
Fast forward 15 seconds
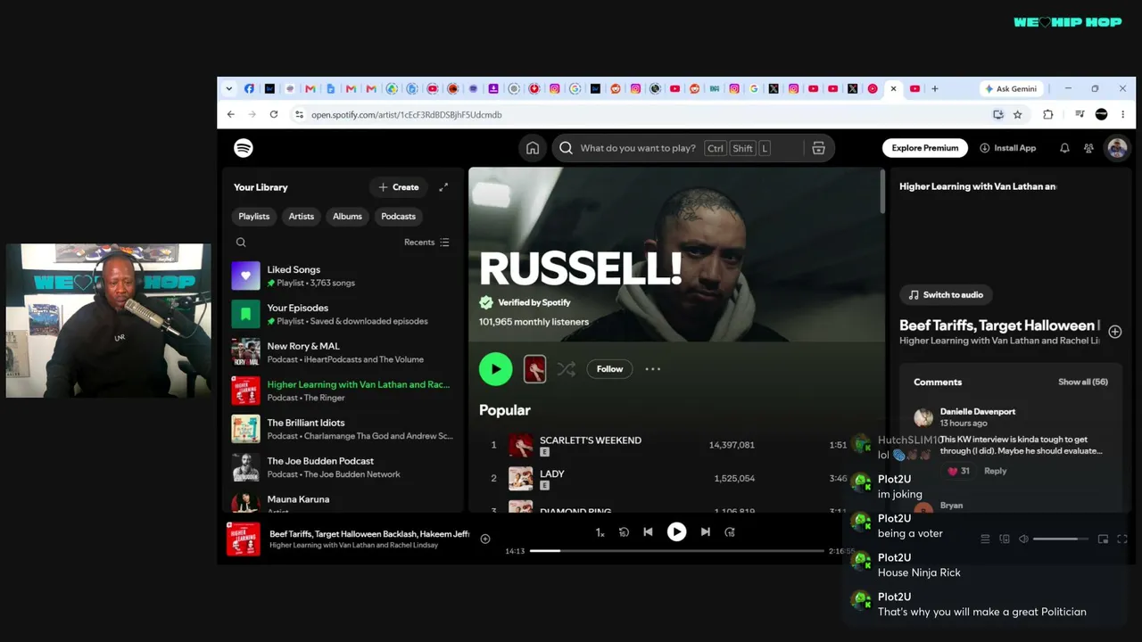730,532
